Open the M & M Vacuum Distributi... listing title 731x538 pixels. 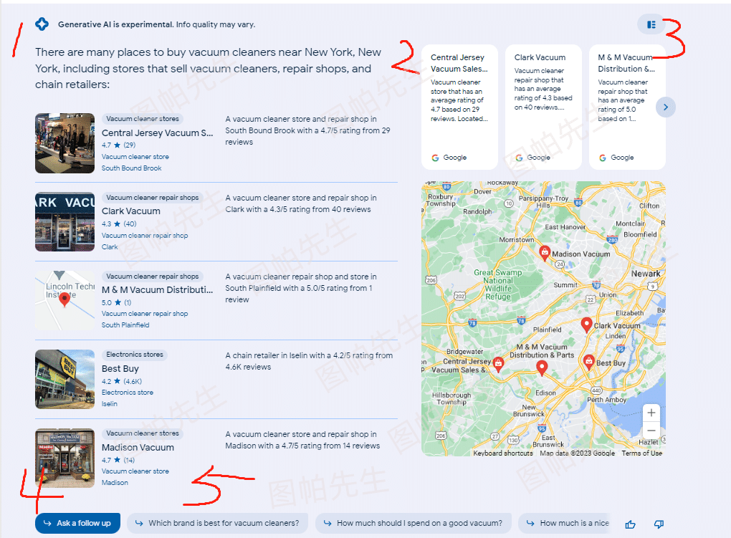tap(158, 290)
